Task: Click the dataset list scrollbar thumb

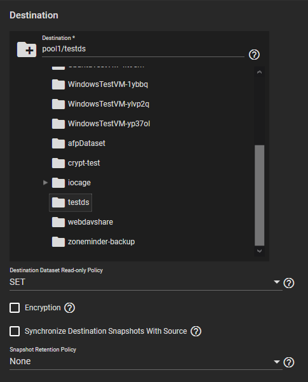Action: (x=259, y=195)
